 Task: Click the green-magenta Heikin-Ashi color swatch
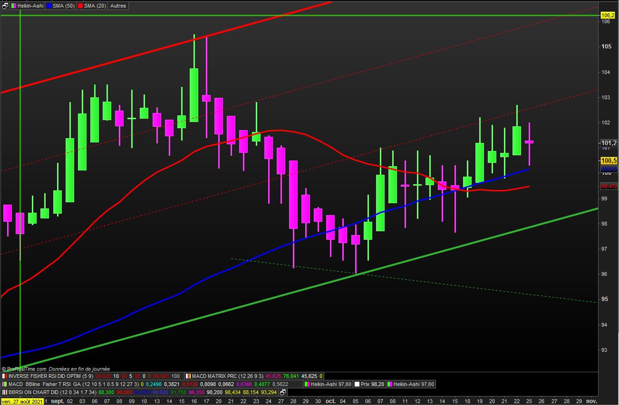tap(14, 6)
